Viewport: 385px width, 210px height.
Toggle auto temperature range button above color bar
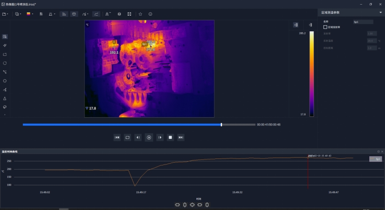[296, 25]
